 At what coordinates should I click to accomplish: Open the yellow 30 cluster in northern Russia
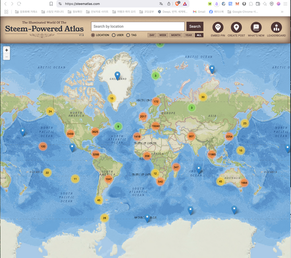tap(203, 97)
